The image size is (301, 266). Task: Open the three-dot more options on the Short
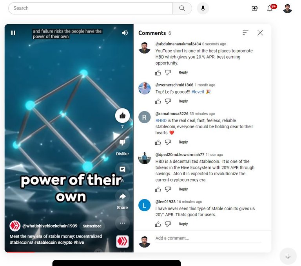pyautogui.click(x=122, y=223)
